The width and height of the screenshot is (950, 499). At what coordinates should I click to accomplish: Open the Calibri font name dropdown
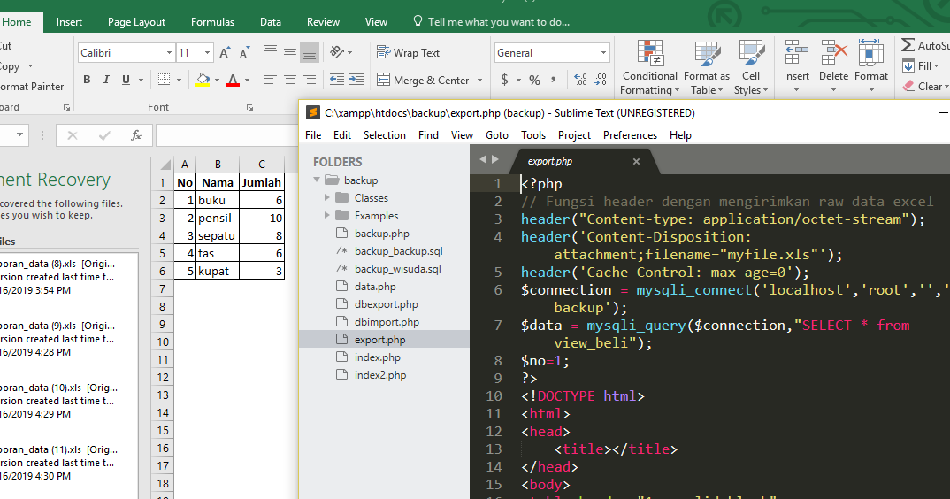(x=168, y=53)
